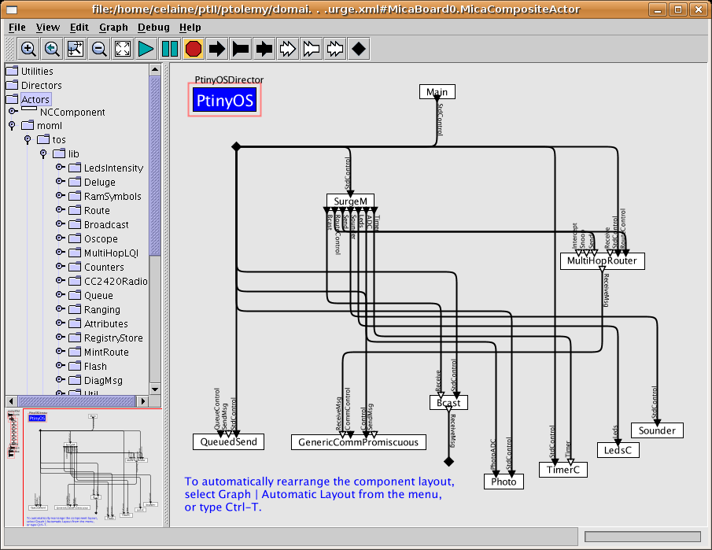Select the Counters folder in tree
Image resolution: width=712 pixels, height=550 pixels.
96,267
